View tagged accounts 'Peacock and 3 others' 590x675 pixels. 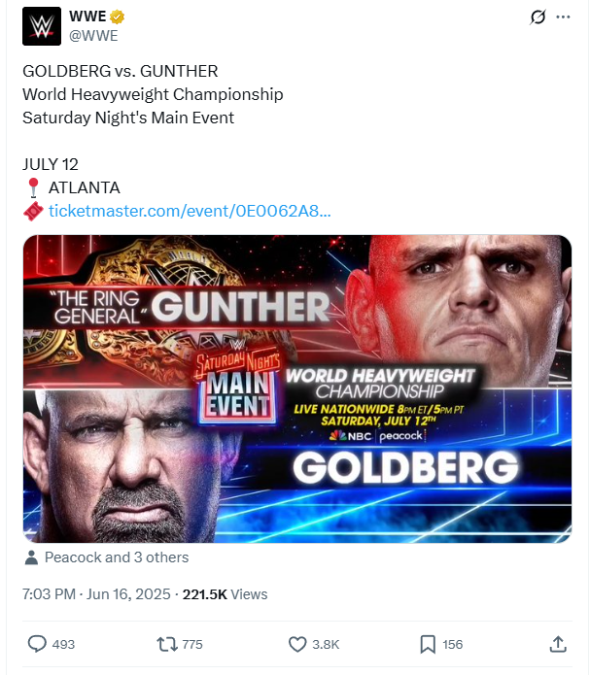pos(117,557)
